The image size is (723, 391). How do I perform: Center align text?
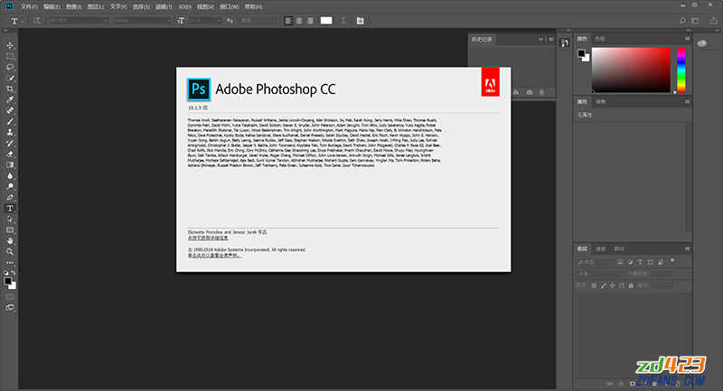(299, 21)
